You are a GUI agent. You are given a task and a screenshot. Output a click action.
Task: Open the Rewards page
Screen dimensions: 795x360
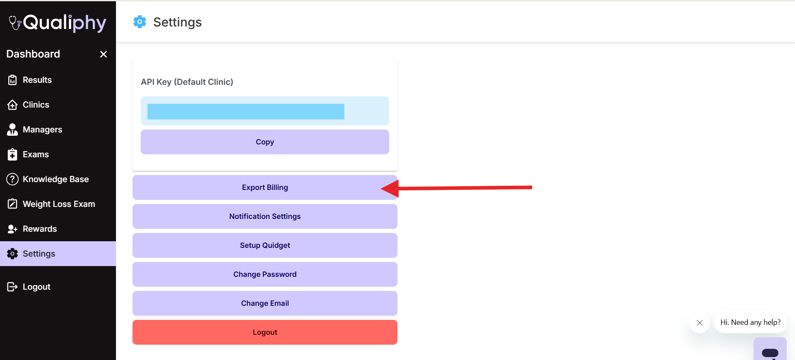pyautogui.click(x=58, y=229)
